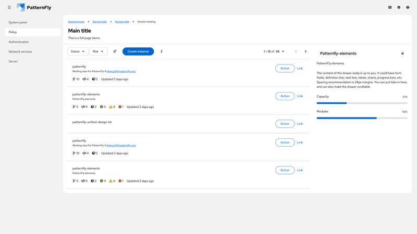This screenshot has width=417, height=234.
Task: Open the application launcher grid icon
Action: (x=390, y=7)
